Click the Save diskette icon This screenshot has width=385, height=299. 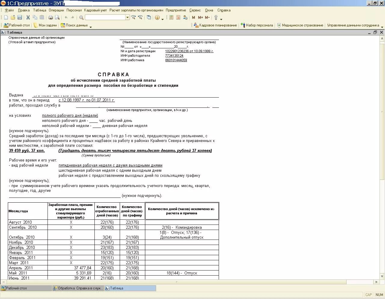pyautogui.click(x=20, y=17)
